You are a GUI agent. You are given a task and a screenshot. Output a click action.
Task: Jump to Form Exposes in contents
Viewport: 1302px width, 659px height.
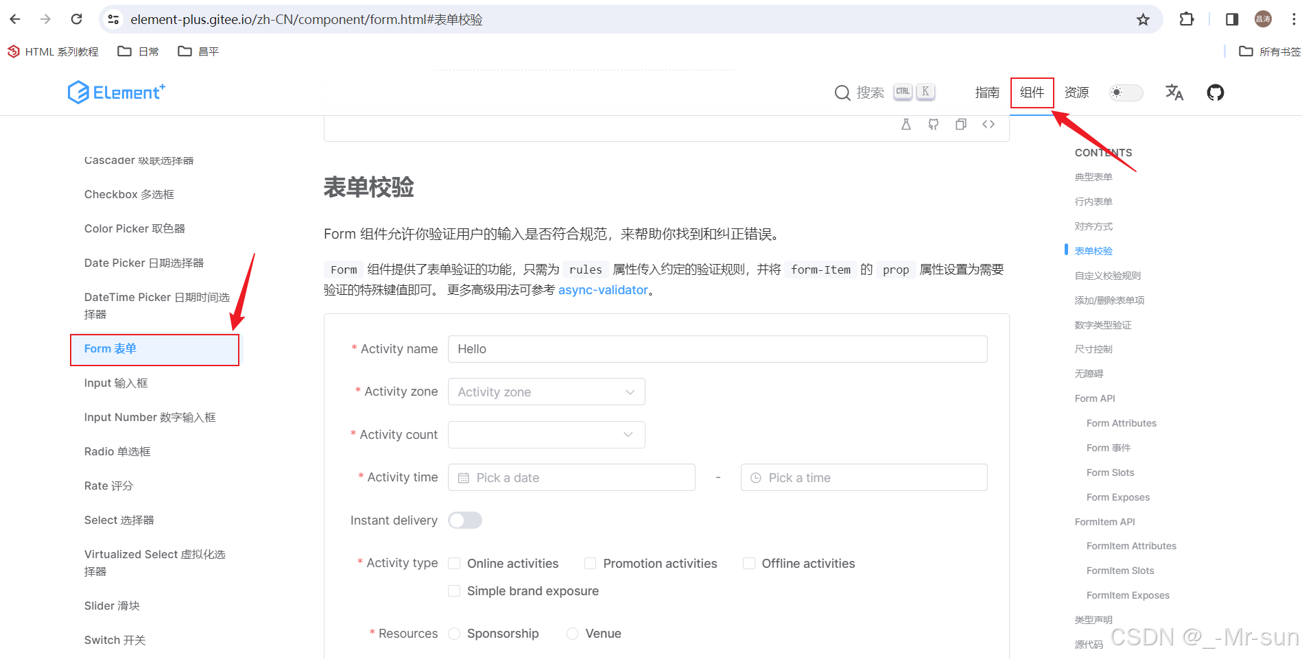(1118, 497)
